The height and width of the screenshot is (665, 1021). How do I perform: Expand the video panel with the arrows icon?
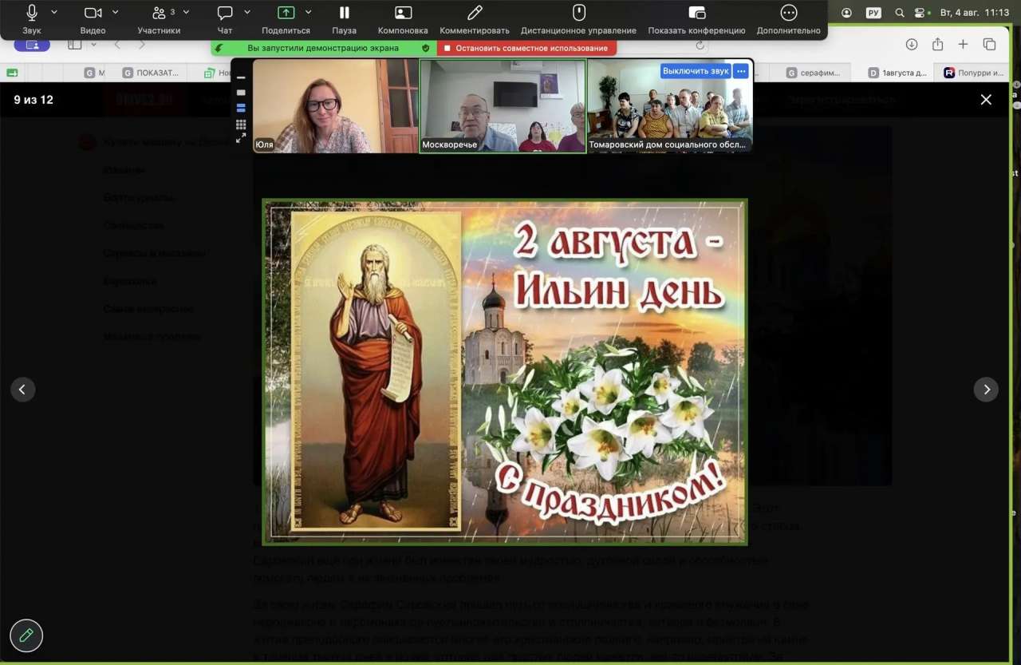[x=241, y=138]
